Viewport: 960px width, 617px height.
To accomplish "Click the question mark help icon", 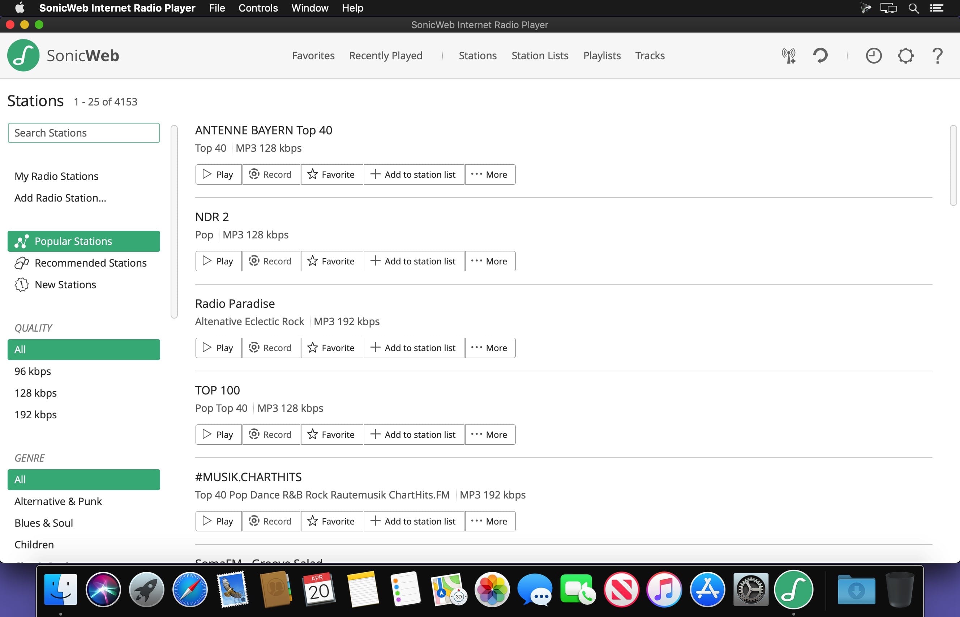I will pyautogui.click(x=937, y=56).
